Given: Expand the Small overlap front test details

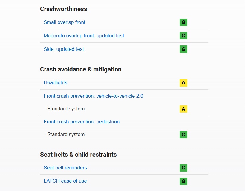Looking at the screenshot, I should 64,22.
